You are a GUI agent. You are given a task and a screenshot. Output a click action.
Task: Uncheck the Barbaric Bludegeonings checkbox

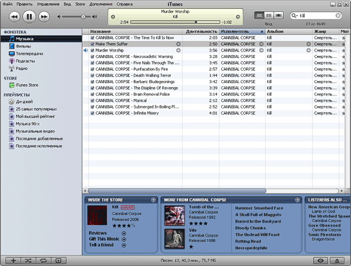tap(92, 81)
